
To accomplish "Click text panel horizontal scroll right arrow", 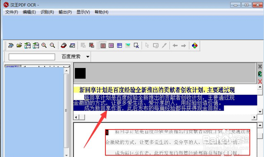I will [254, 117].
